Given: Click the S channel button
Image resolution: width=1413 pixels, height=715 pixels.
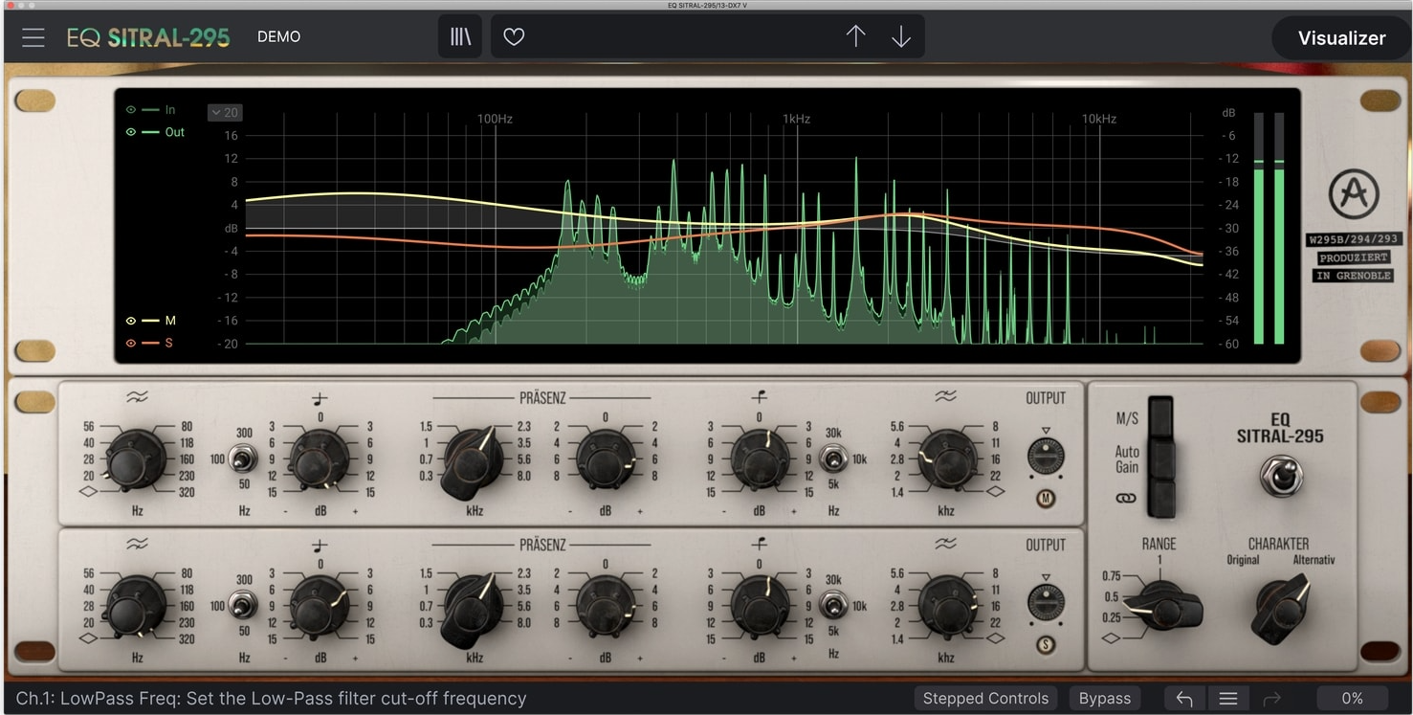Looking at the screenshot, I should coord(1046,645).
